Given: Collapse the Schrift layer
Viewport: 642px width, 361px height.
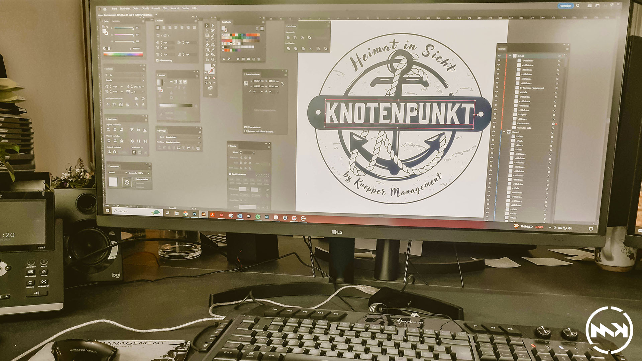Looking at the screenshot, I should 510,56.
